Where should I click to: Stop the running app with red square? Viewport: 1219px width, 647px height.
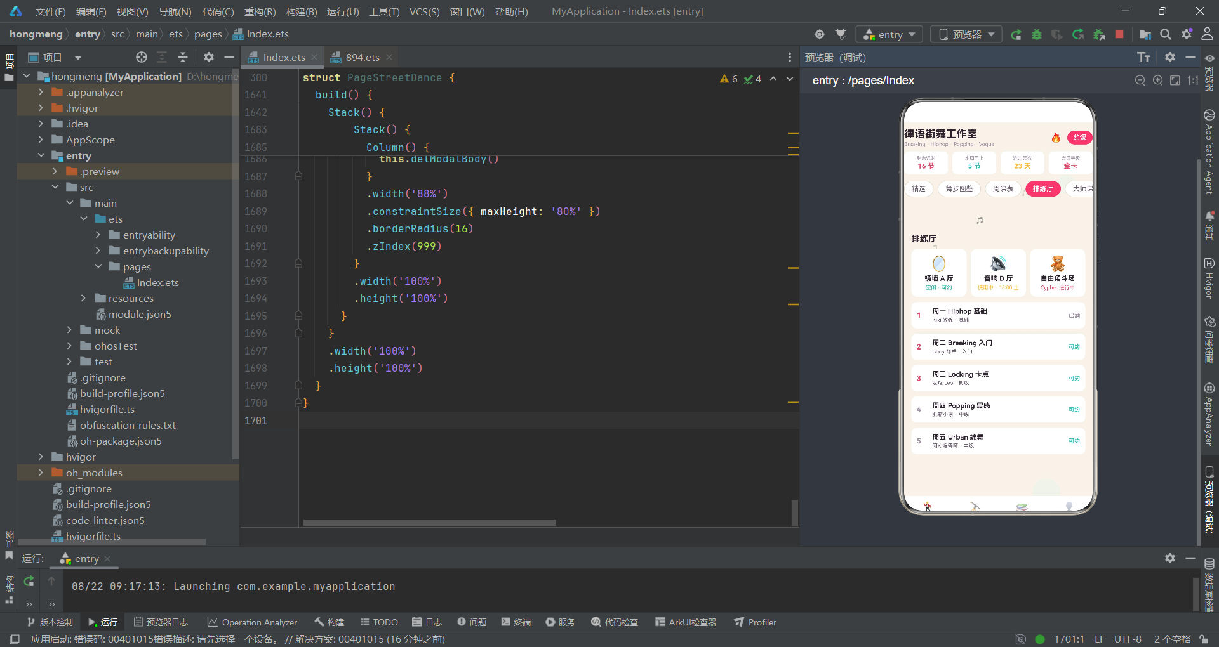1119,34
